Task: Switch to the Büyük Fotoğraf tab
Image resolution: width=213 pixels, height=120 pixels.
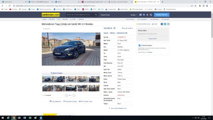Action: [x=57, y=73]
